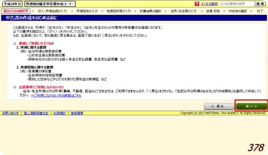Open the お問い合わせ footer link
The image size is (268, 155).
[10, 113]
